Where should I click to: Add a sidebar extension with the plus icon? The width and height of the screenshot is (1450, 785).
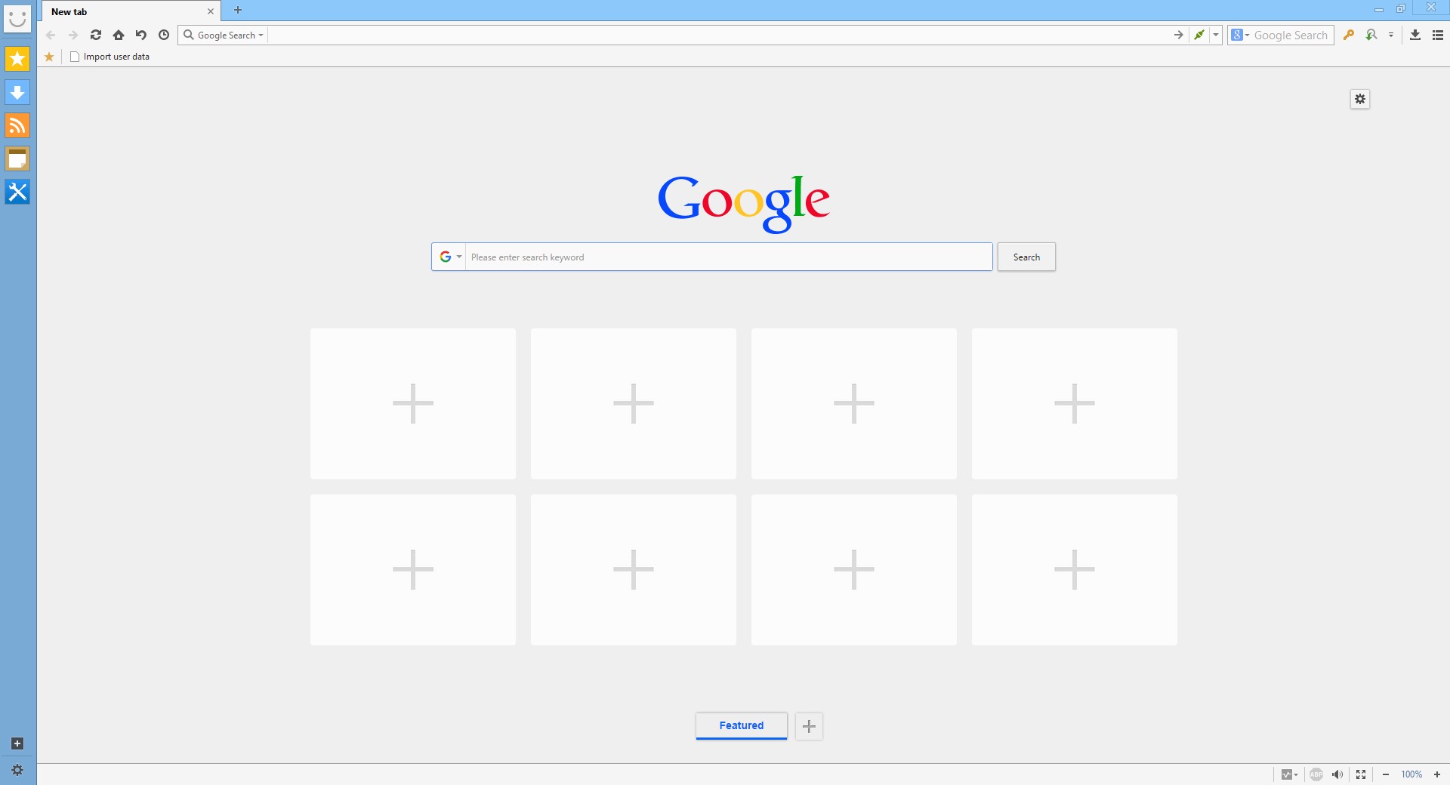coord(17,743)
